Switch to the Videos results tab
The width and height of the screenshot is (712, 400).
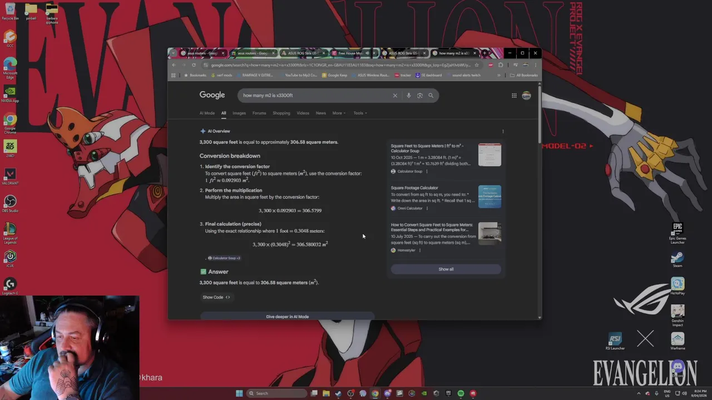303,113
